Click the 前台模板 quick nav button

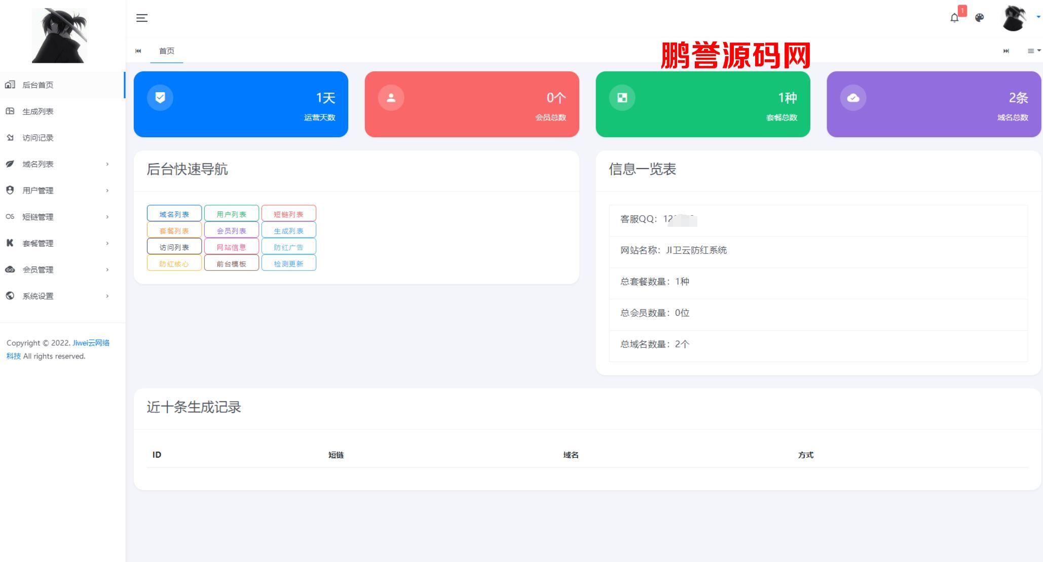232,263
